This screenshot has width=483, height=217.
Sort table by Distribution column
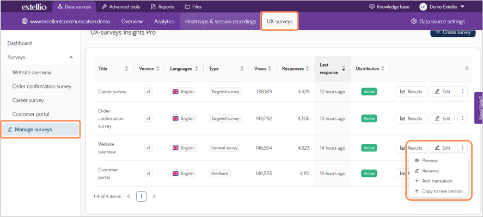[x=383, y=69]
